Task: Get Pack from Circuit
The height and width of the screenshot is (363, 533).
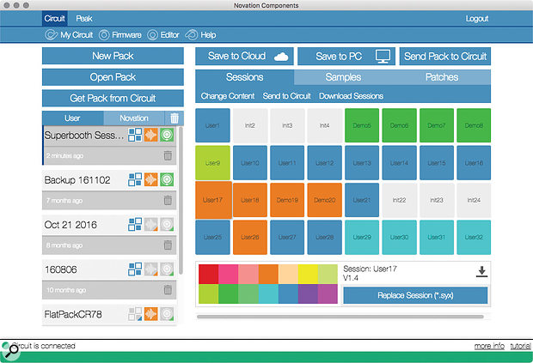Action: pyautogui.click(x=113, y=98)
